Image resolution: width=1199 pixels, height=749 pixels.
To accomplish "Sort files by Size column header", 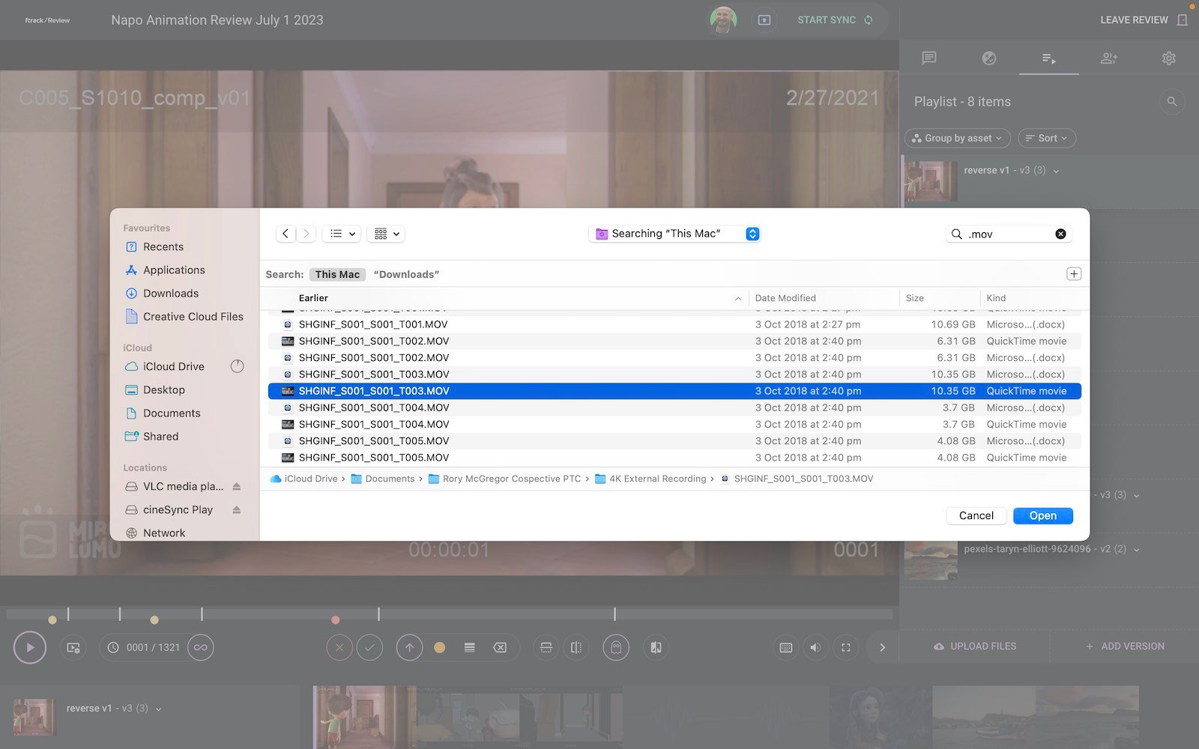I will coord(914,297).
